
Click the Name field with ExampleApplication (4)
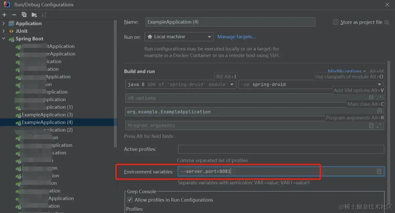point(230,22)
